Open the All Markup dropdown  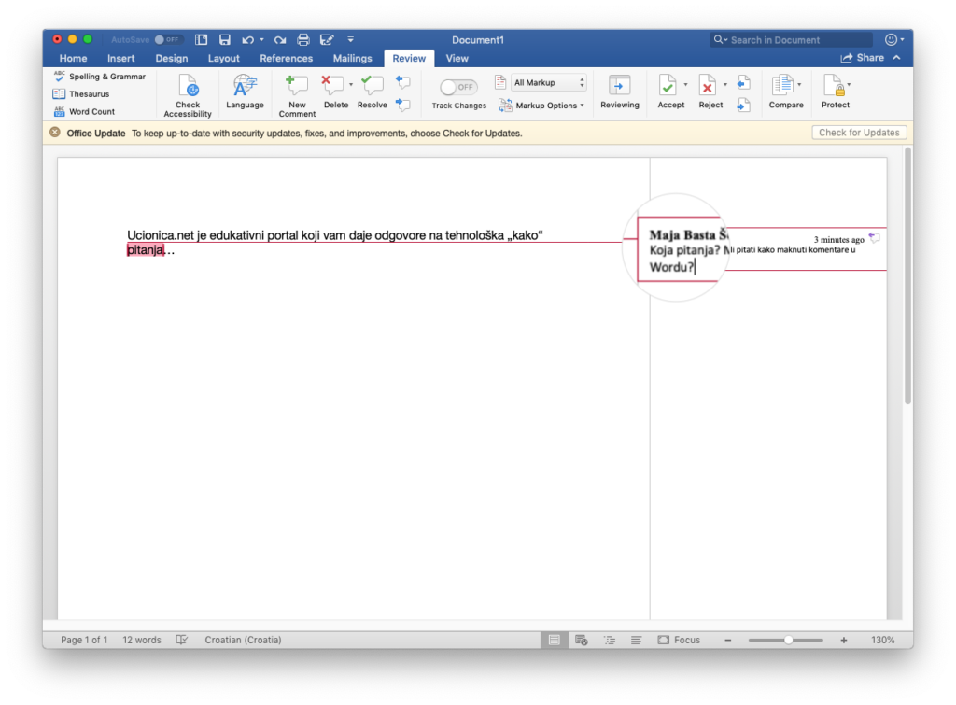click(549, 83)
